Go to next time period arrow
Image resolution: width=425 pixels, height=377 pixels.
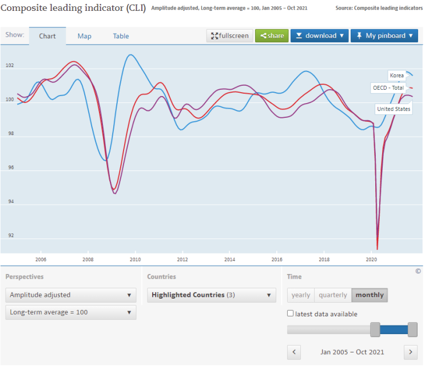410,352
